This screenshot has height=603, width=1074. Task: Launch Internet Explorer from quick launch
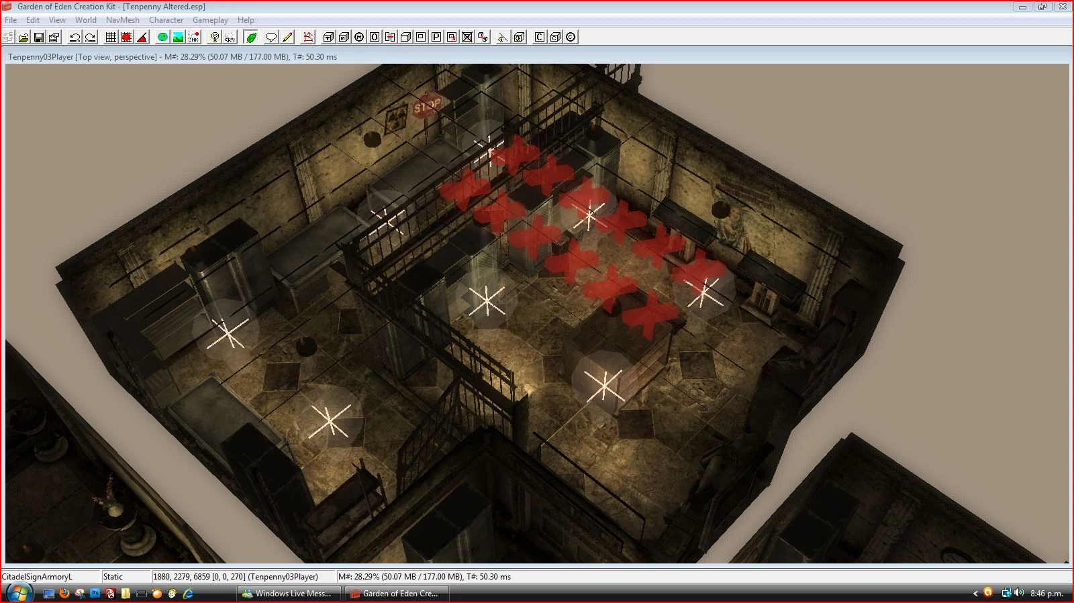click(188, 594)
